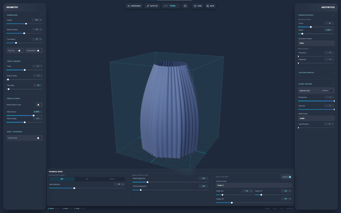This screenshot has height=213, width=341.
Task: Click the Overhangs analysis icon button
Action: point(134,6)
